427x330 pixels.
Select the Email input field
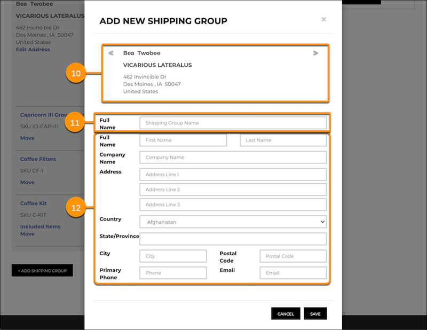tap(293, 273)
